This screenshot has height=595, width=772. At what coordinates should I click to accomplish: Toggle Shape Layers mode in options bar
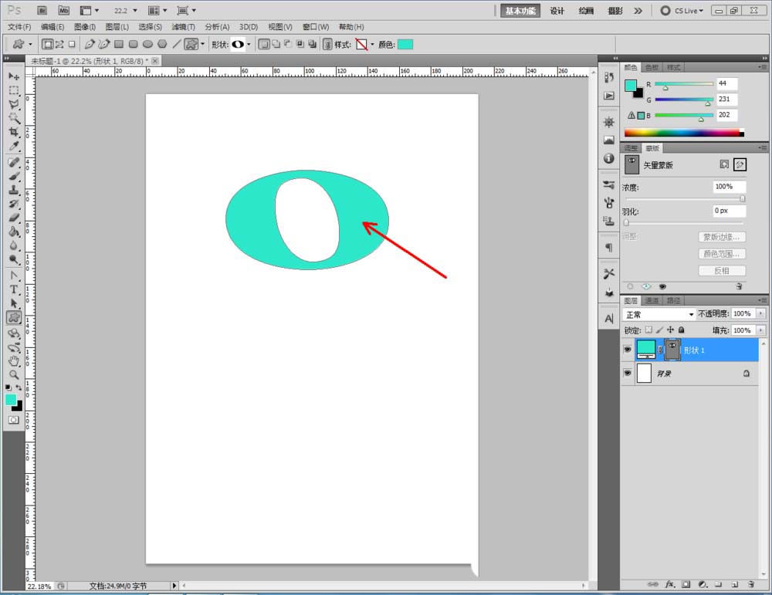(x=47, y=44)
